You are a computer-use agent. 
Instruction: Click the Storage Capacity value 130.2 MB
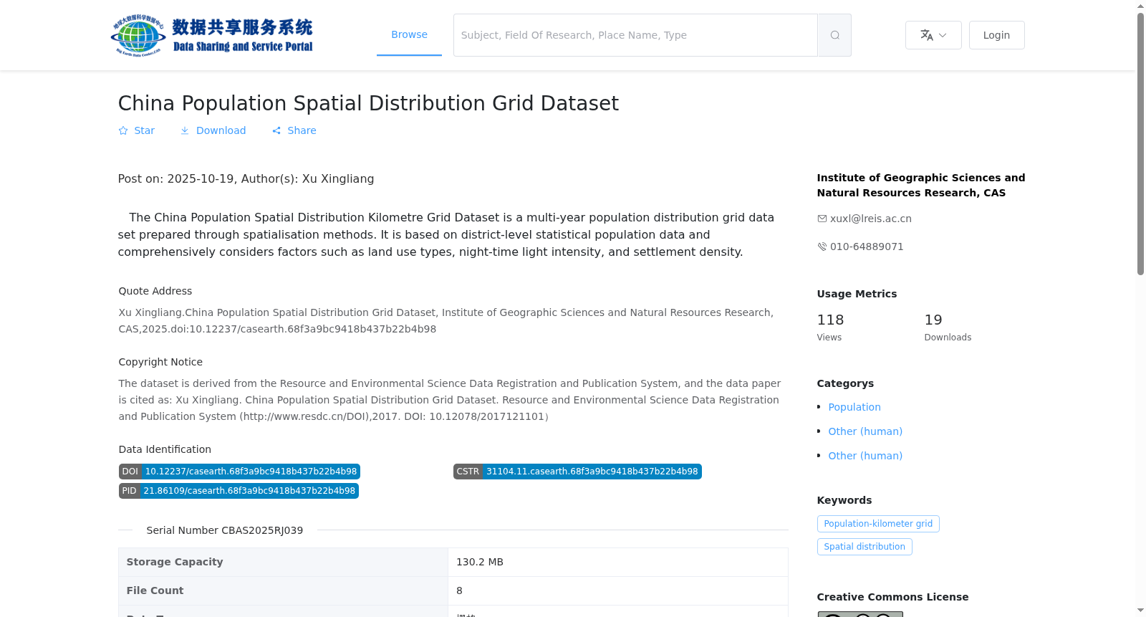tap(480, 562)
